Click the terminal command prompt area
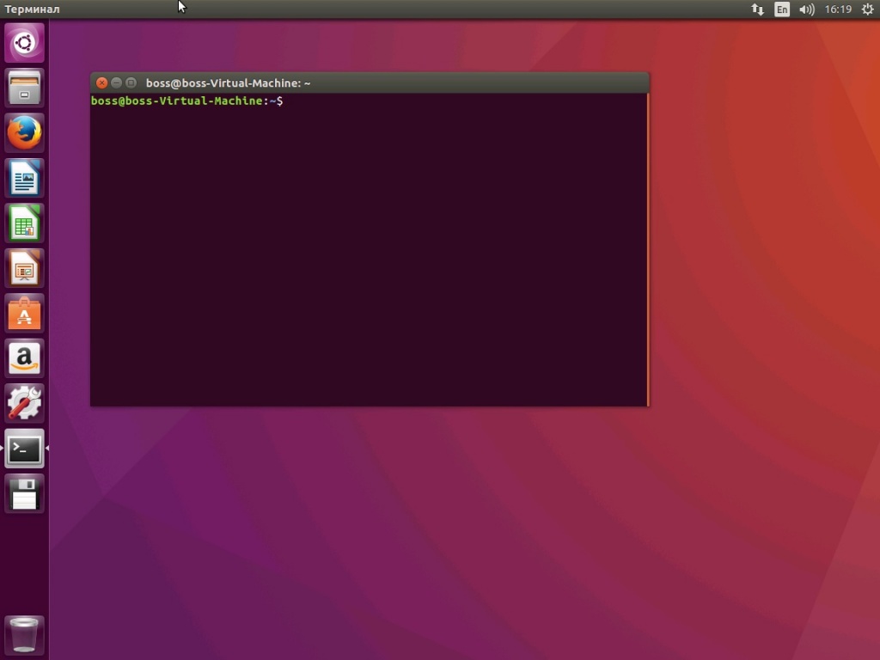 (370, 249)
